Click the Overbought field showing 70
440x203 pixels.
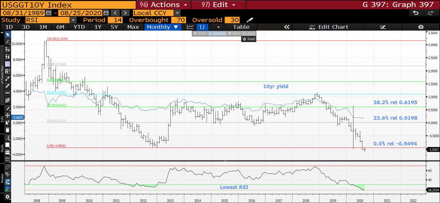point(178,20)
